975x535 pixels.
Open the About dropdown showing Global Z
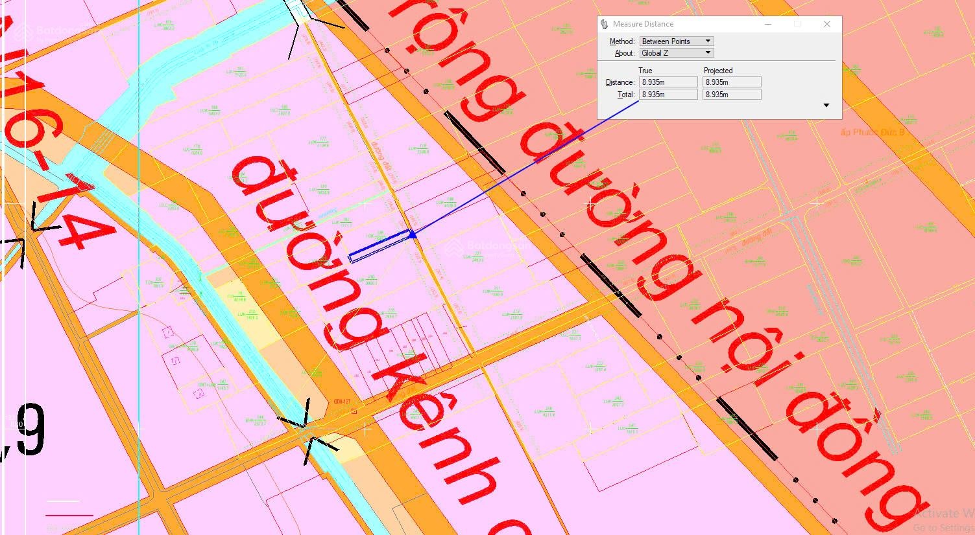677,53
